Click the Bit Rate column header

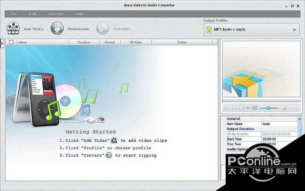click(136, 42)
